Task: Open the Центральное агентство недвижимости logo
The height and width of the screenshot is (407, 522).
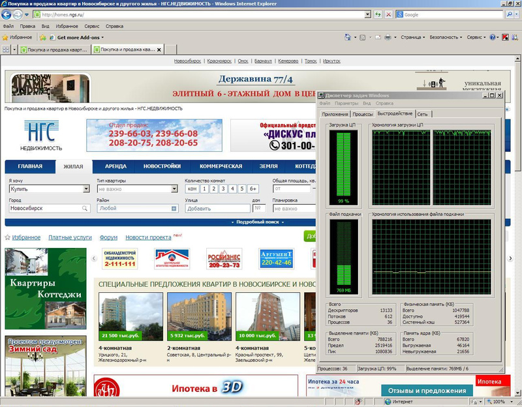Action: pos(172,259)
